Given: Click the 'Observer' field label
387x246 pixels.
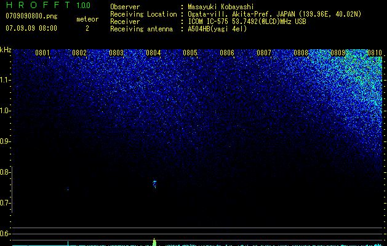Looking at the screenshot, I should click(125, 7).
